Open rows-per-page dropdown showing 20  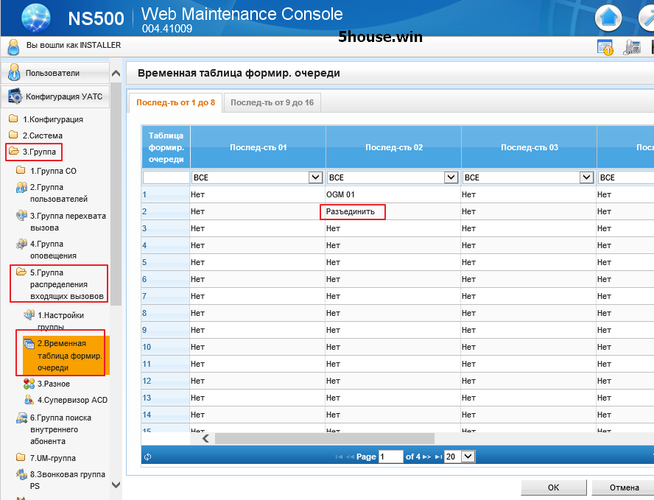click(460, 457)
